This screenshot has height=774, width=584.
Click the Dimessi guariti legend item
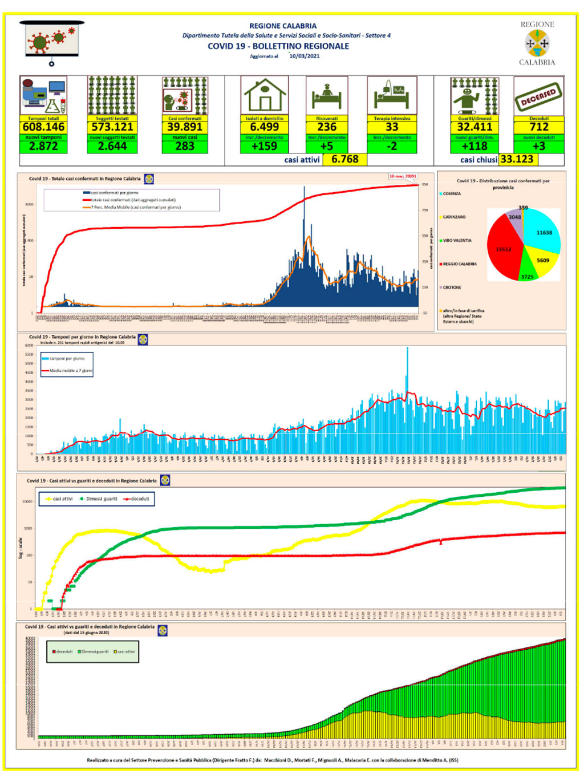99,499
